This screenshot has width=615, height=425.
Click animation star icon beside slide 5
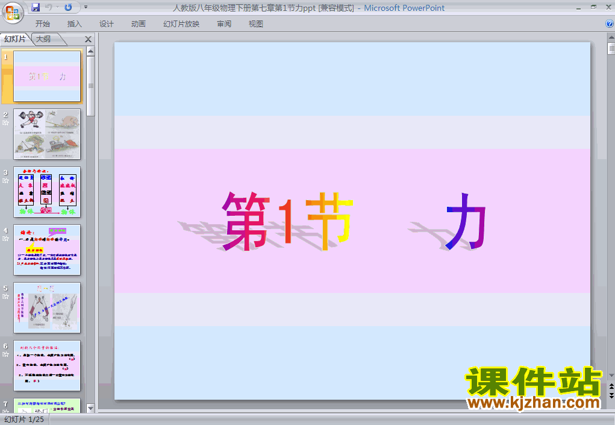(5, 296)
